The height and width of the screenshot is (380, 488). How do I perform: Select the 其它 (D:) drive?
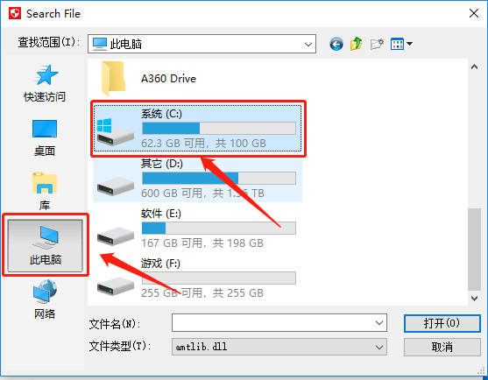197,179
